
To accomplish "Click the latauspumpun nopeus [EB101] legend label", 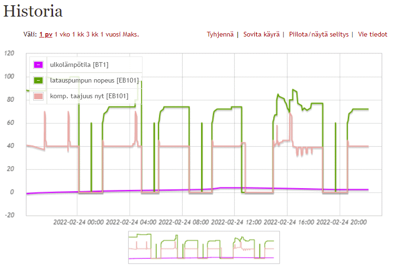I will click(x=94, y=81).
